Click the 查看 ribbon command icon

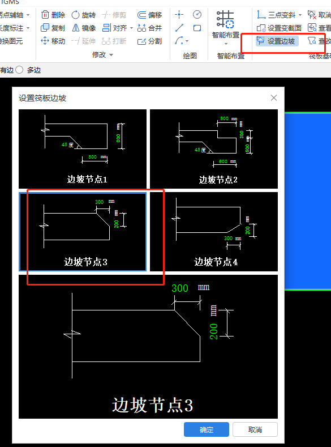pyautogui.click(x=312, y=28)
